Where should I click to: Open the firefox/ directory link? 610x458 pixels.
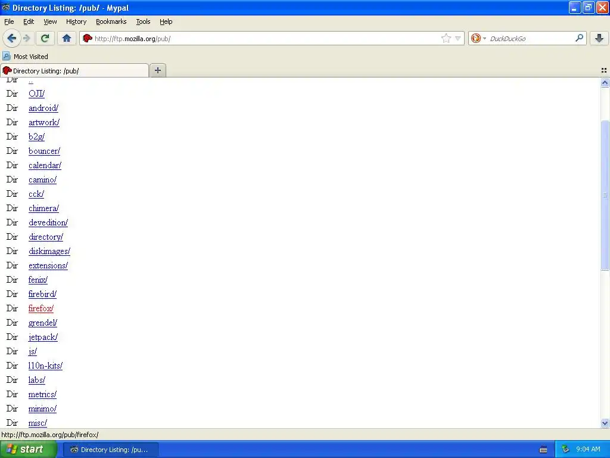pyautogui.click(x=41, y=308)
